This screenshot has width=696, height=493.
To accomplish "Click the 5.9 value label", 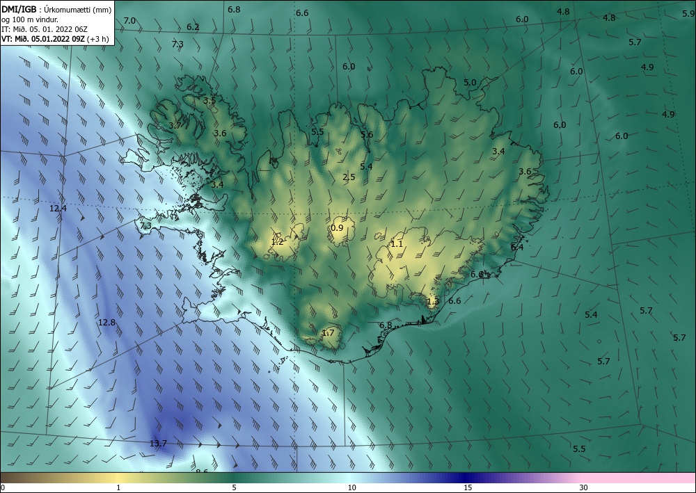I will (x=688, y=14).
